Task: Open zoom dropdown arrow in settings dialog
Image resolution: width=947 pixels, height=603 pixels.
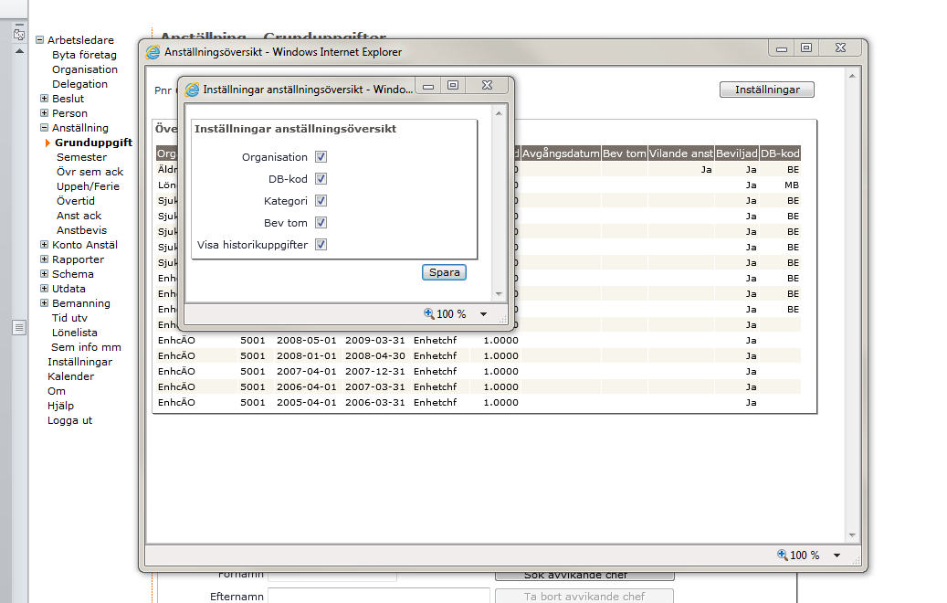Action: pos(483,314)
